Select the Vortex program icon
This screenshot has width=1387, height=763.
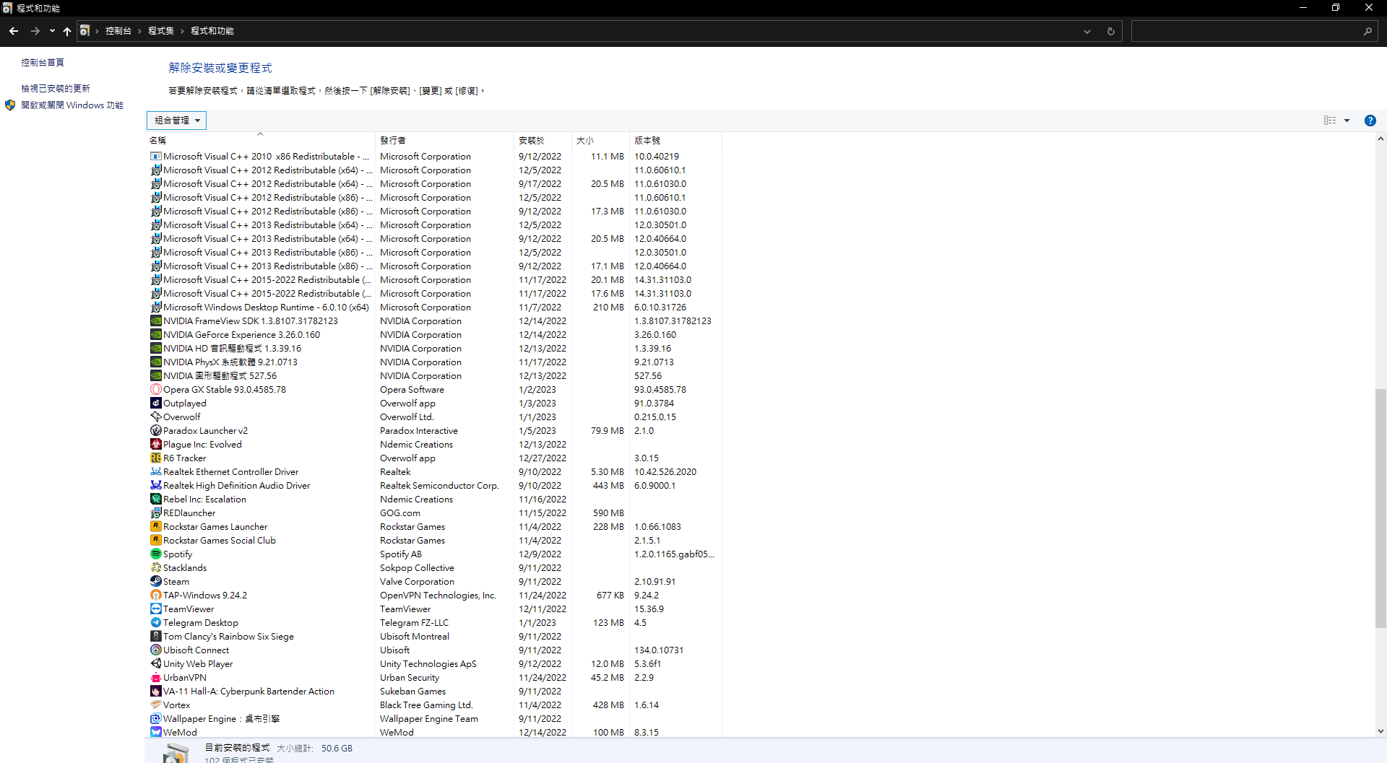pyautogui.click(x=156, y=705)
